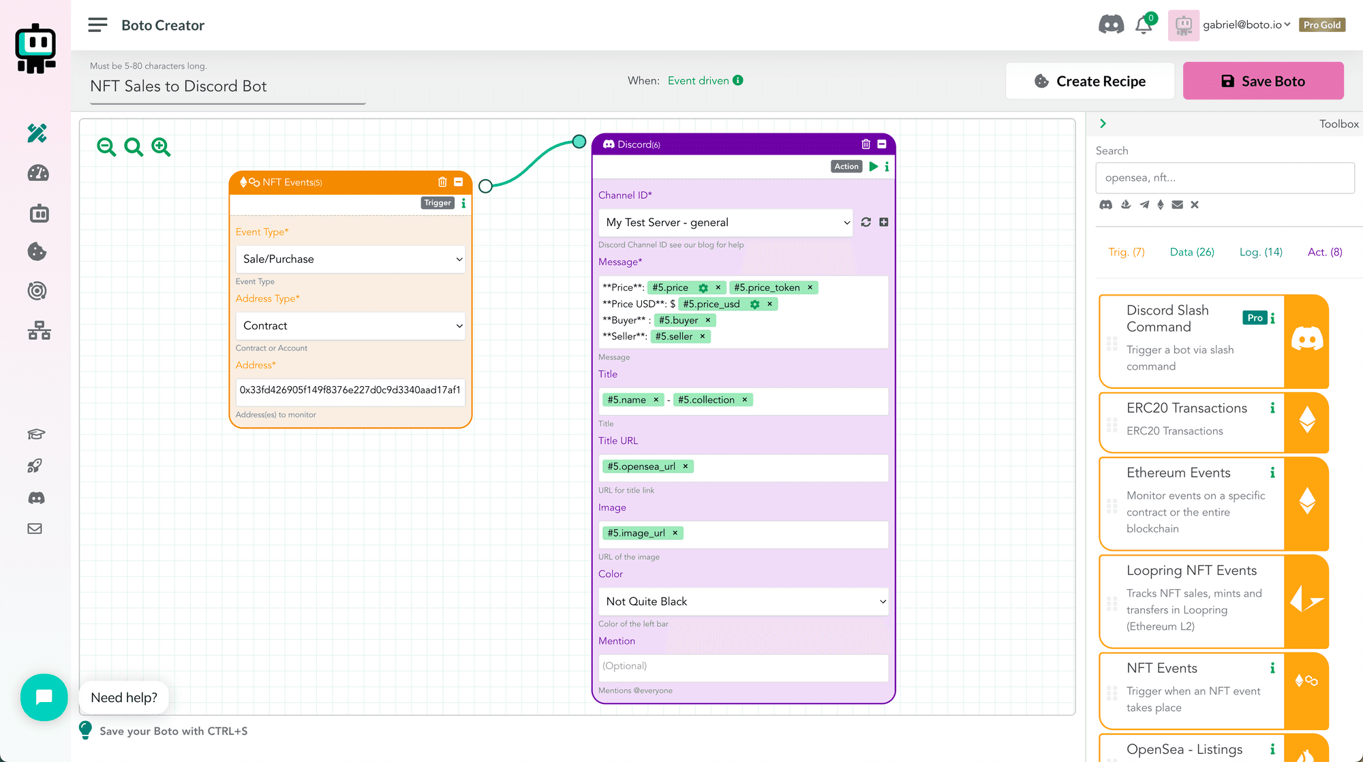Open the Need help chat button
The width and height of the screenshot is (1363, 762).
(x=44, y=697)
